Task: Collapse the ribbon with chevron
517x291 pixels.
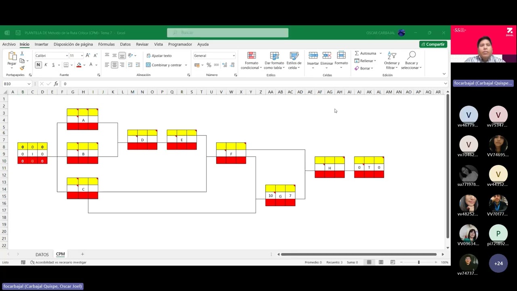Action: click(x=444, y=74)
